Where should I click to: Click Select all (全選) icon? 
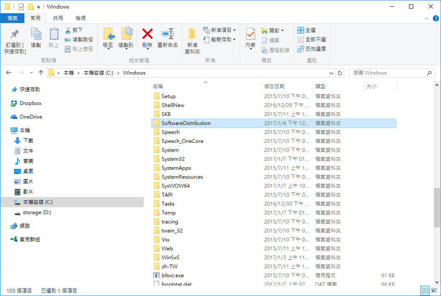[300, 30]
